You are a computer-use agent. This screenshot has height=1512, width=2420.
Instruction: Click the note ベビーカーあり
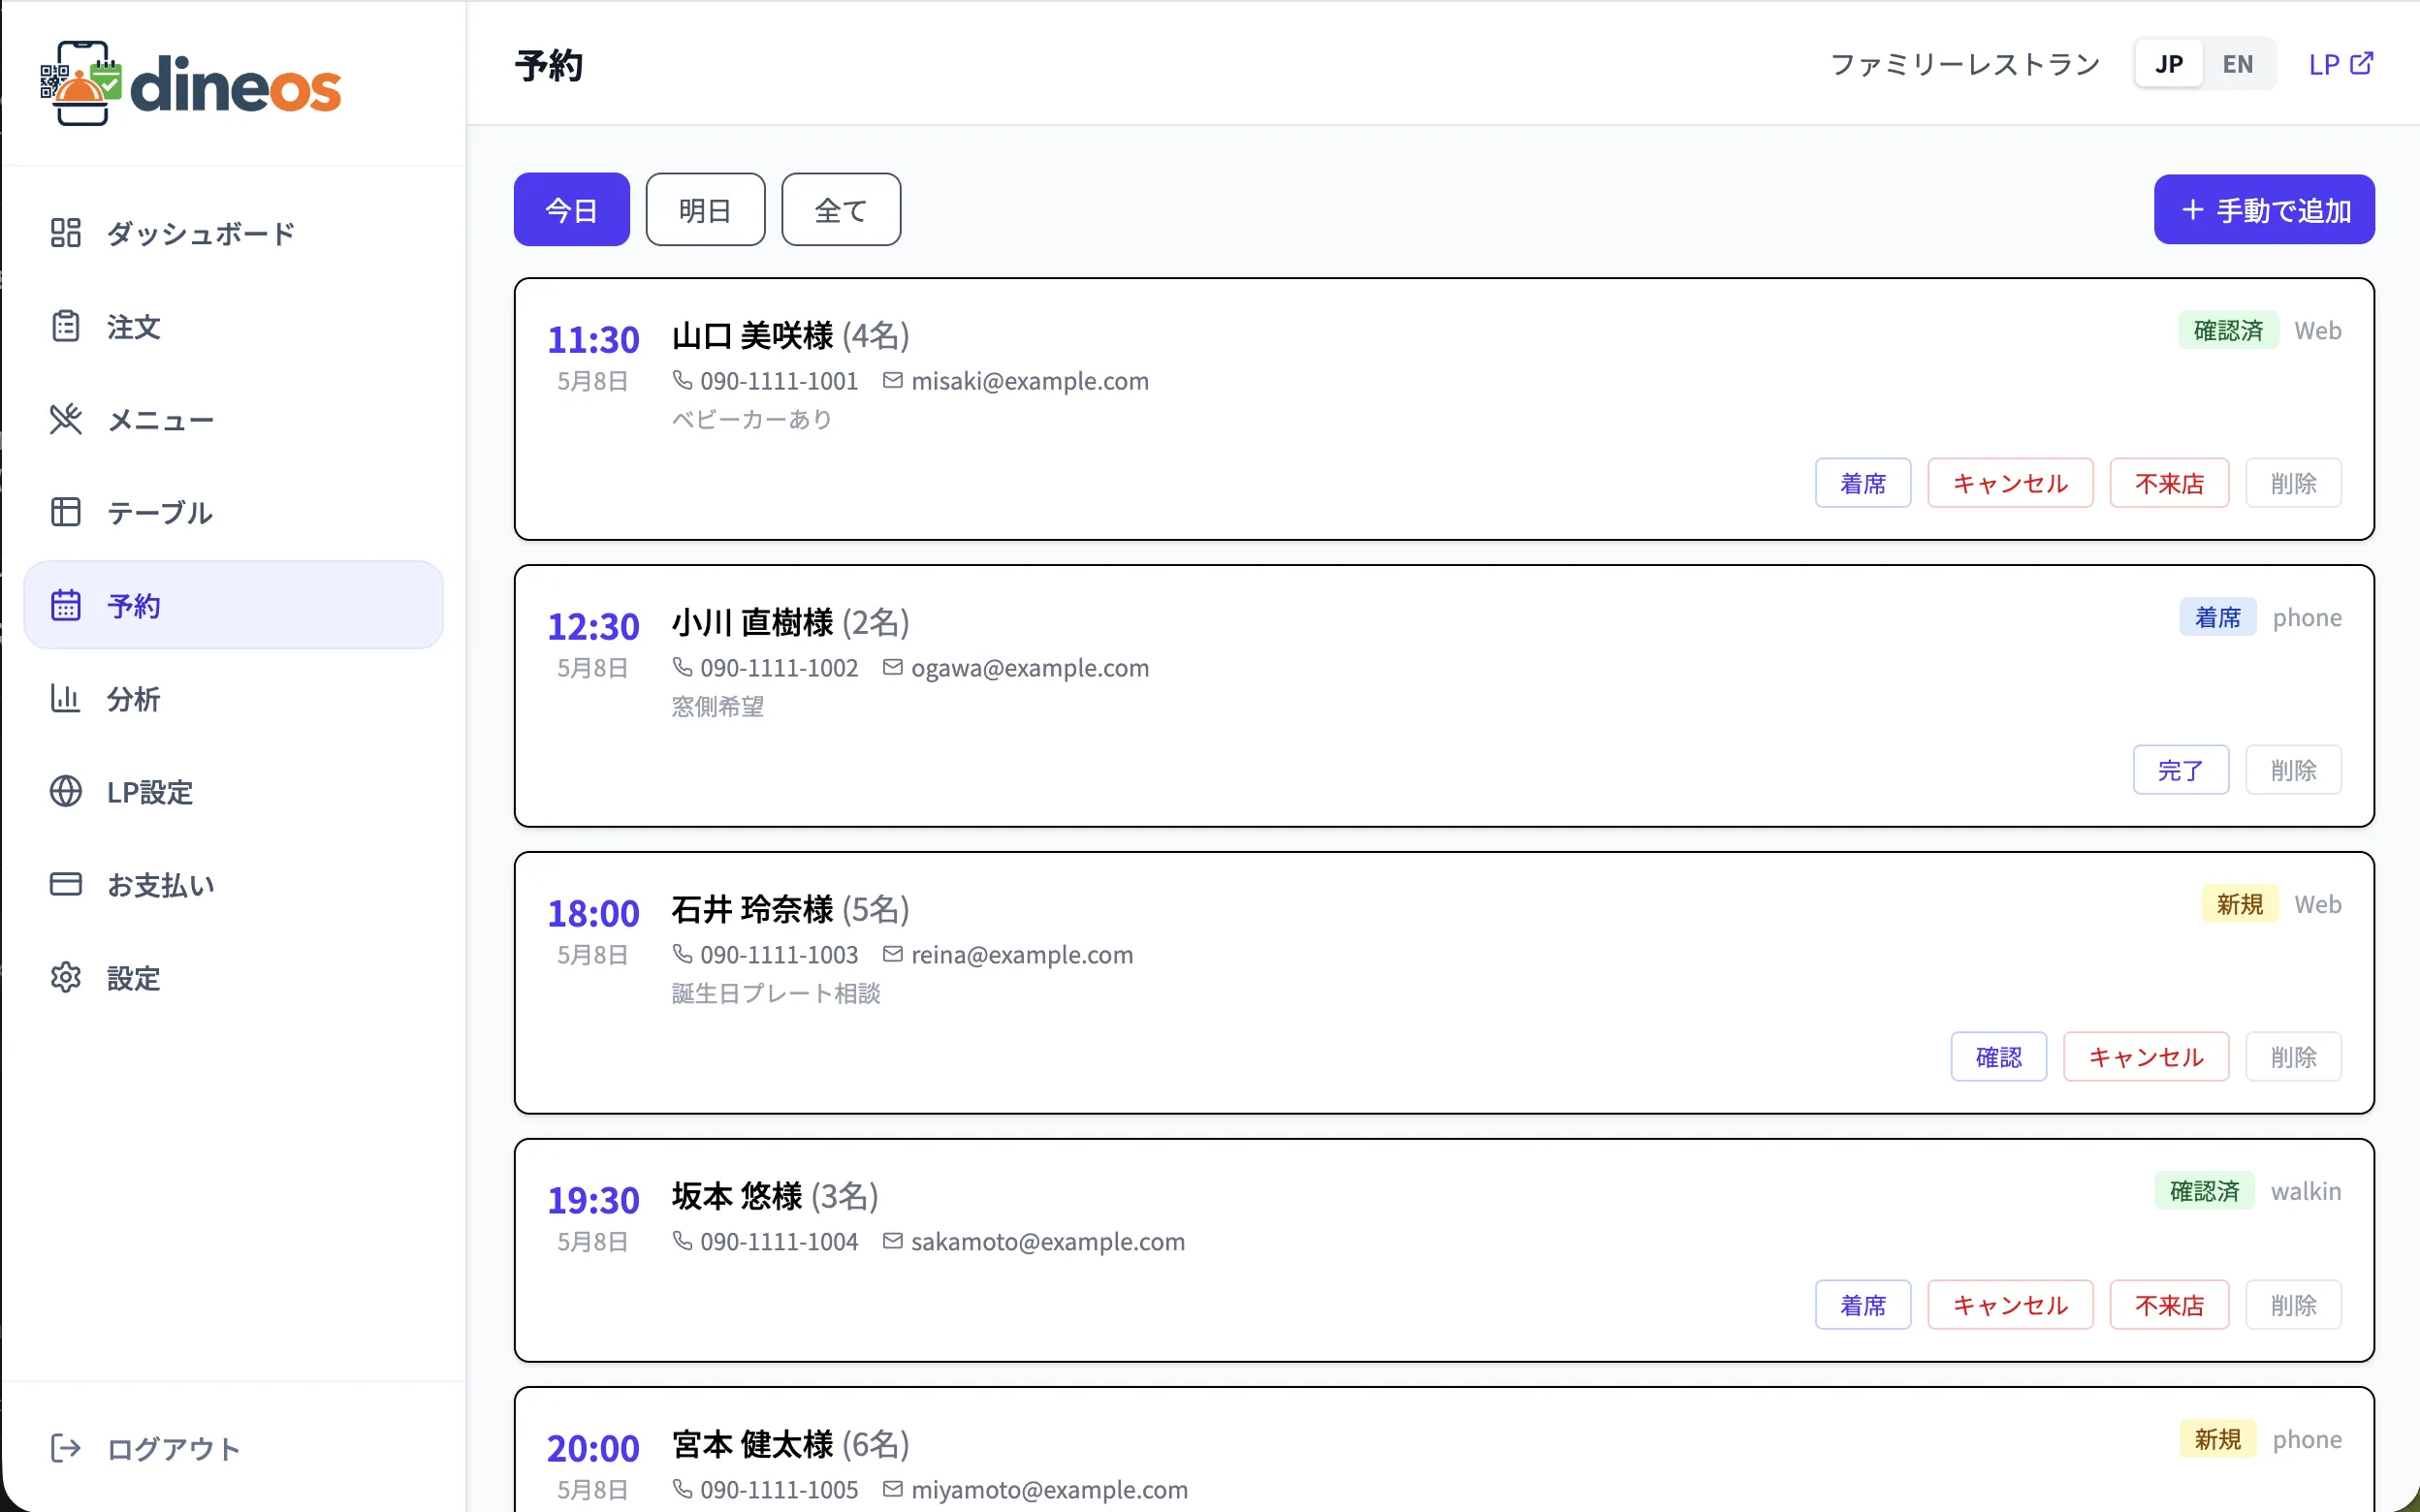point(752,419)
